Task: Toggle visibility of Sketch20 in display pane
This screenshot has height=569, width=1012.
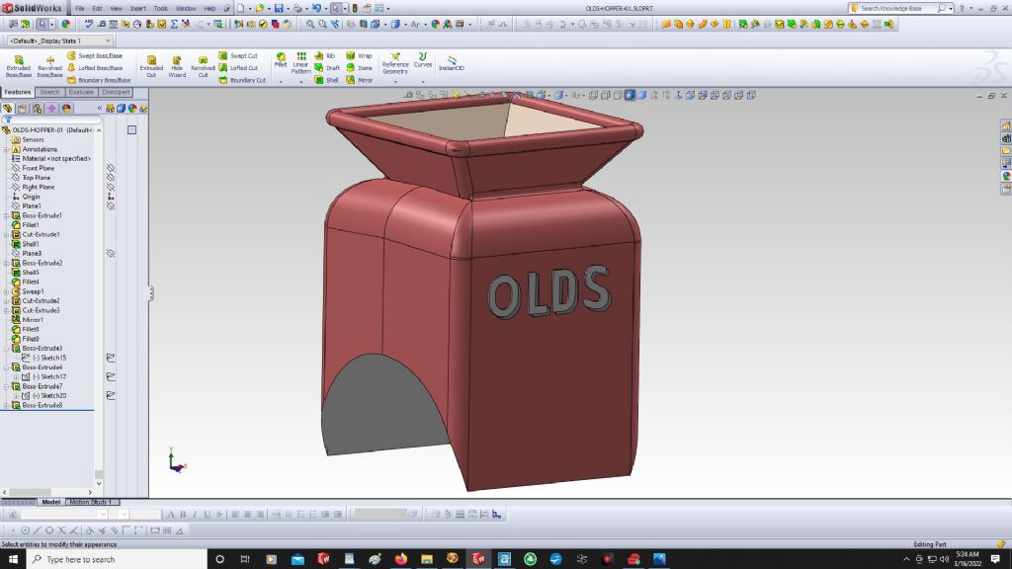Action: click(111, 395)
